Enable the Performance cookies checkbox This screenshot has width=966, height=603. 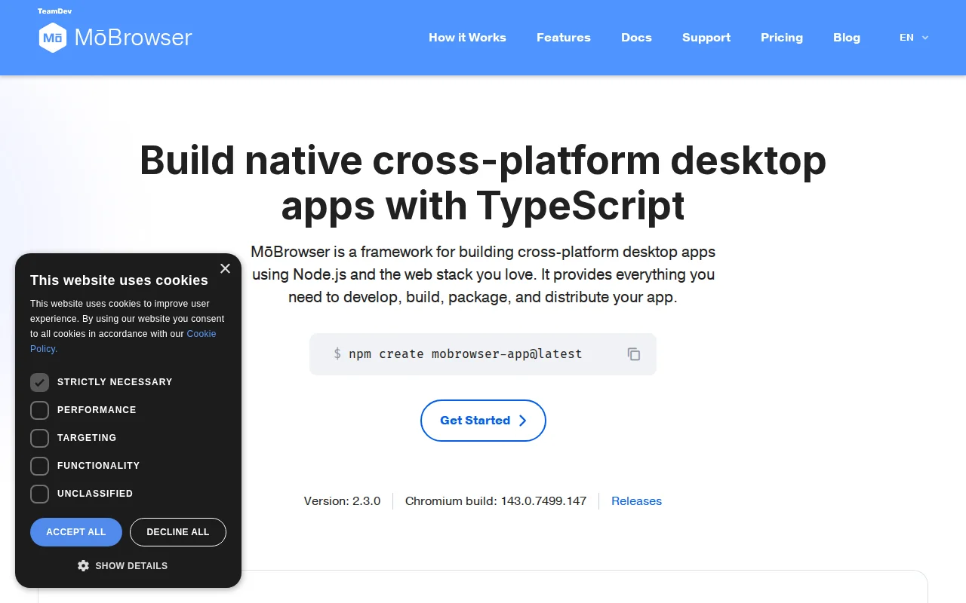coord(39,410)
